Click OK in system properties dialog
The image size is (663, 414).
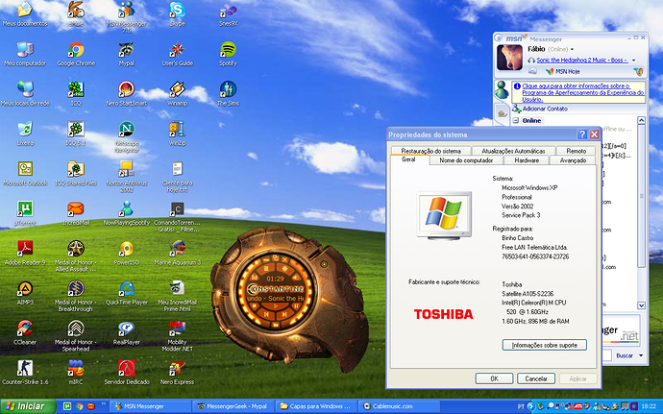(494, 378)
